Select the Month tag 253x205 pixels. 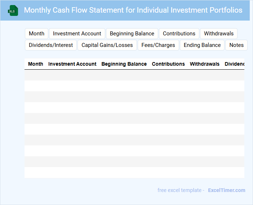[36, 34]
